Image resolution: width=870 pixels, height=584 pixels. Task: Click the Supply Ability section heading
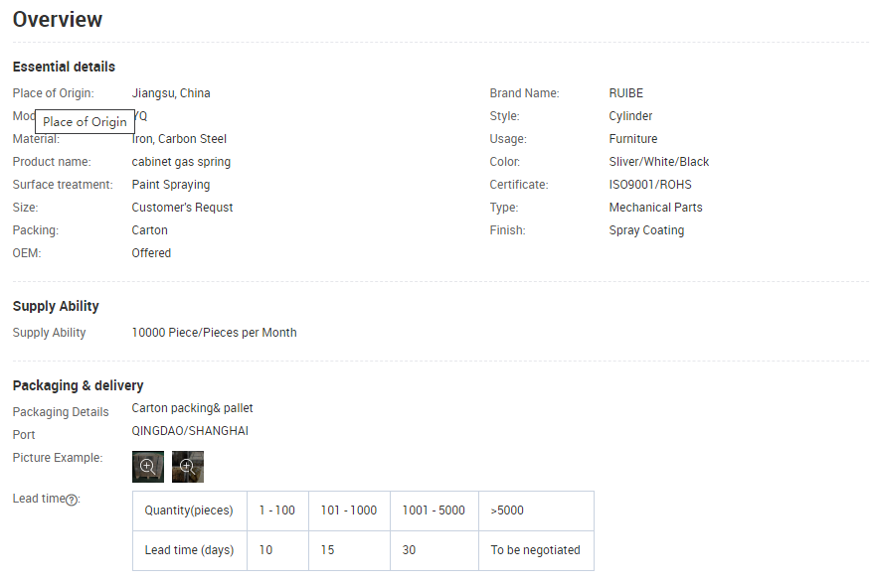click(x=56, y=307)
